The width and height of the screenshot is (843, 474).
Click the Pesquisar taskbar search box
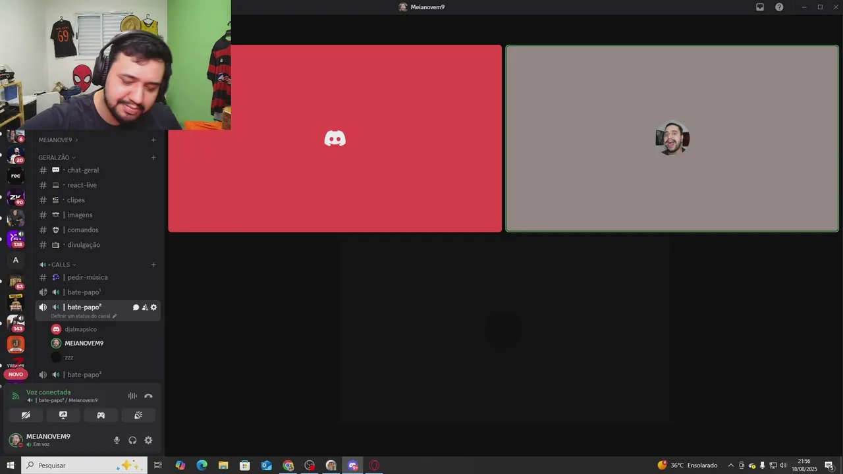(84, 465)
